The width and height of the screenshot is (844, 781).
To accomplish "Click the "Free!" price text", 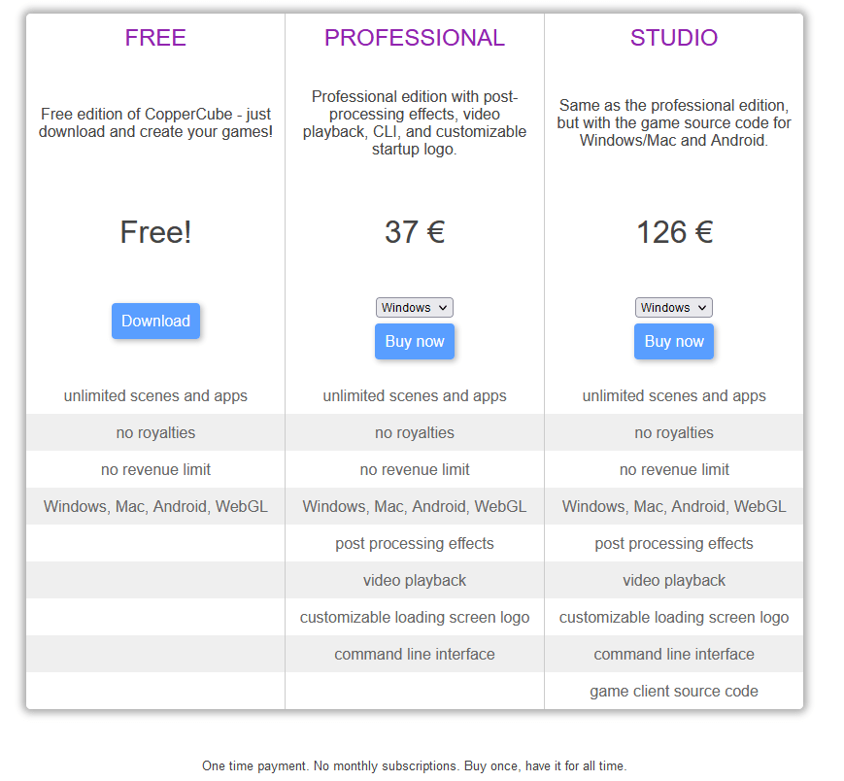I will (x=155, y=232).
